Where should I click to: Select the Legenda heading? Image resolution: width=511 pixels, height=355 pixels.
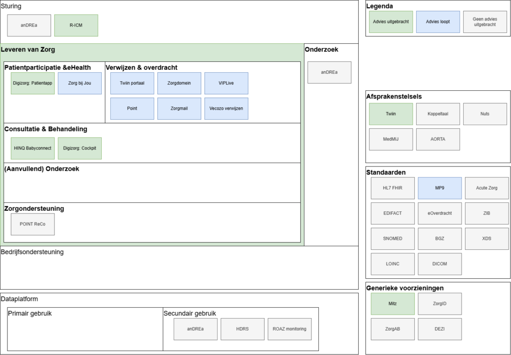coord(379,6)
